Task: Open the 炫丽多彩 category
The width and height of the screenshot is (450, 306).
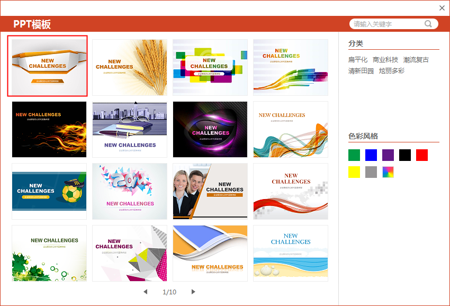Action: (392, 71)
